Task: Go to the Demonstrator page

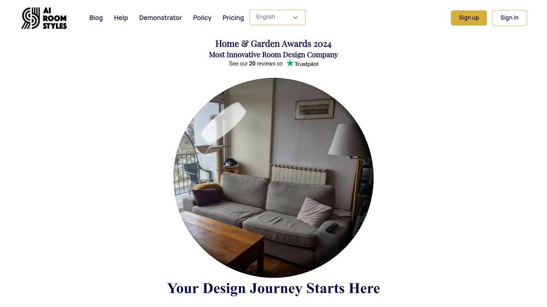Action: [x=160, y=18]
